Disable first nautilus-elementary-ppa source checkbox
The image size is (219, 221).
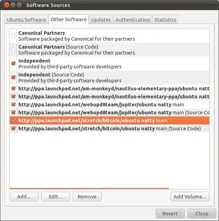tap(13, 88)
